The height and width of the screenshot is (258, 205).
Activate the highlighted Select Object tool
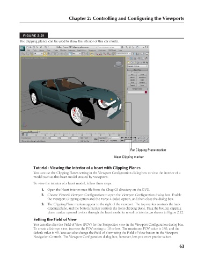(x=45, y=54)
